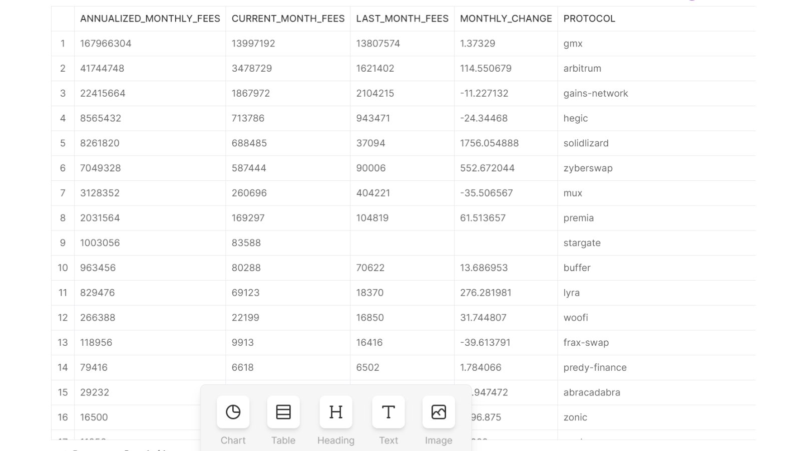
Task: Select the empty LAST_MONTH_FEES cell for stargate
Action: click(x=402, y=243)
